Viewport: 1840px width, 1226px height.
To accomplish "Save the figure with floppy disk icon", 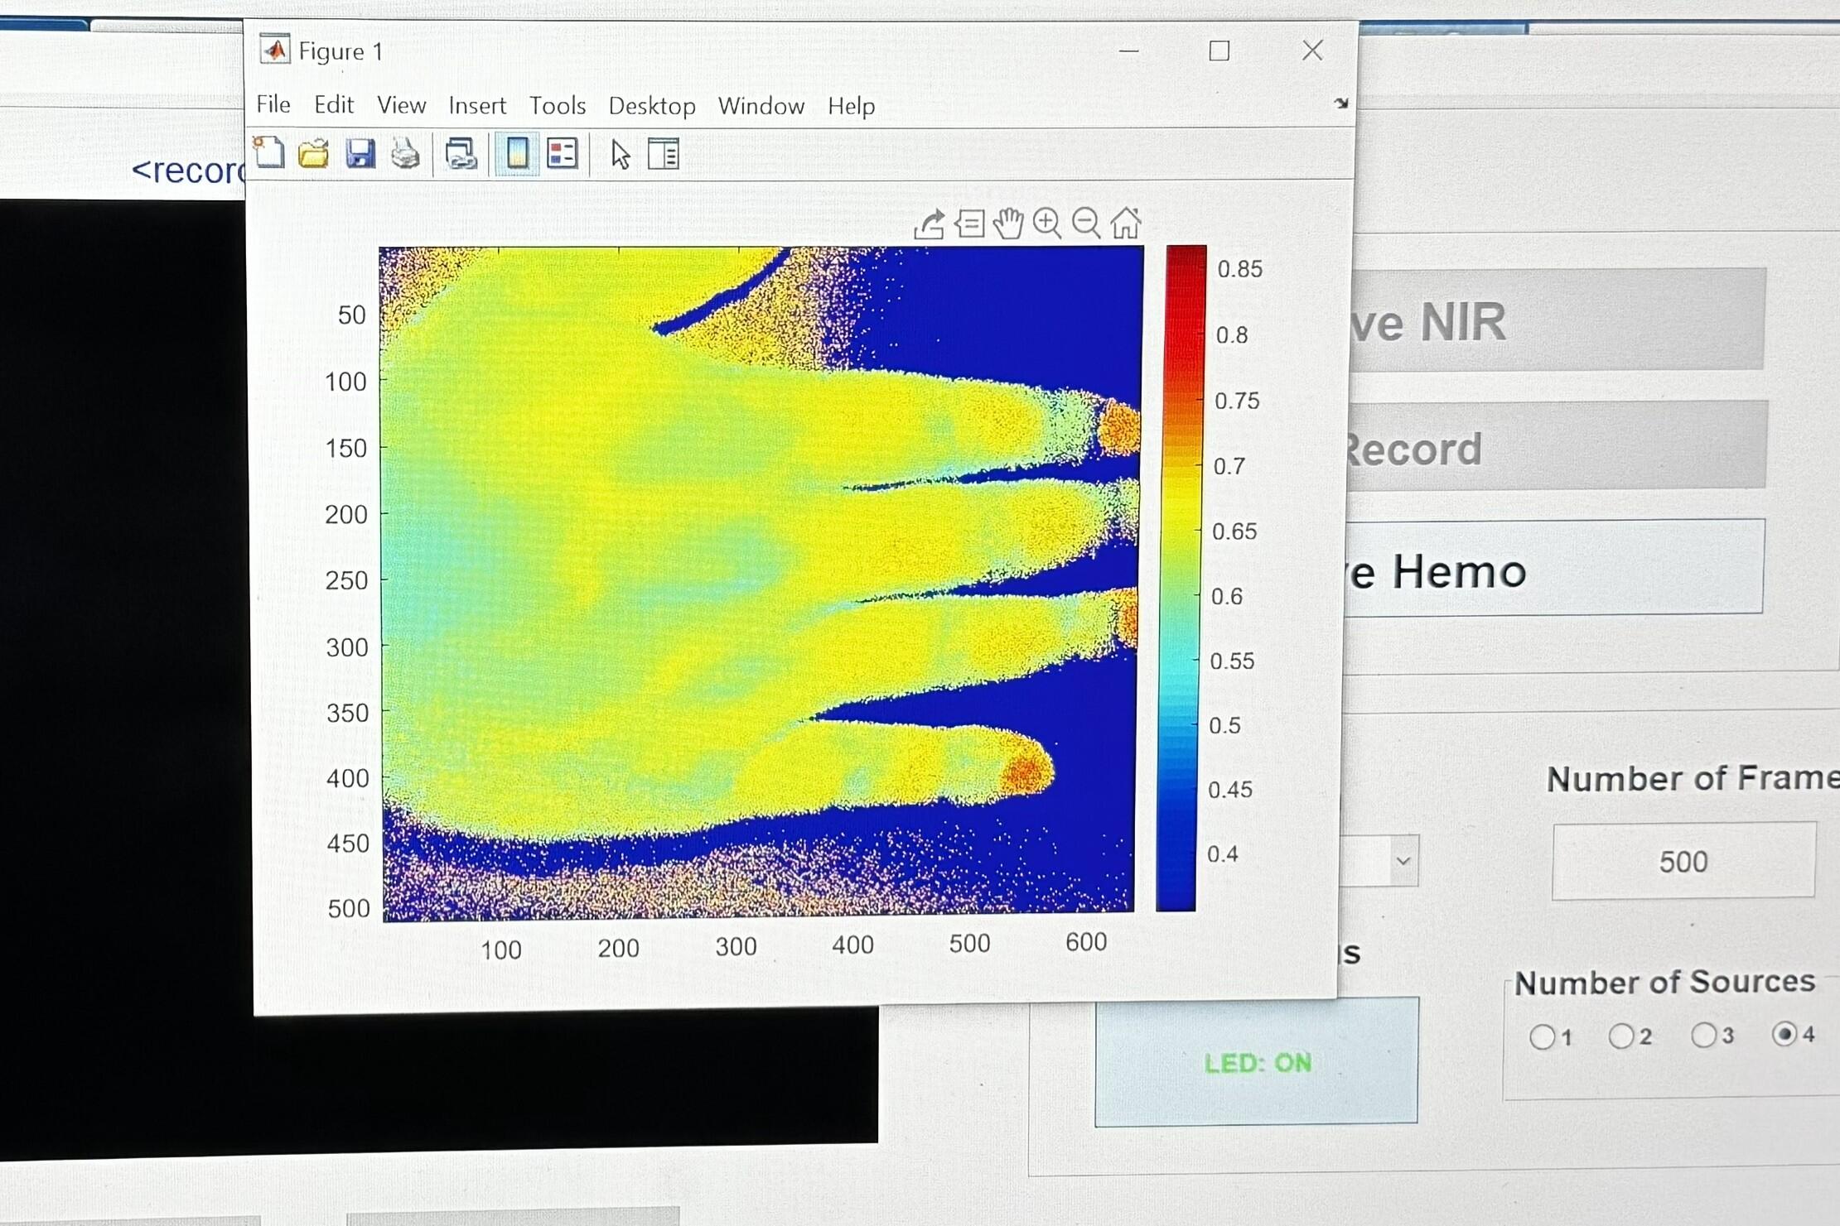I will [360, 154].
